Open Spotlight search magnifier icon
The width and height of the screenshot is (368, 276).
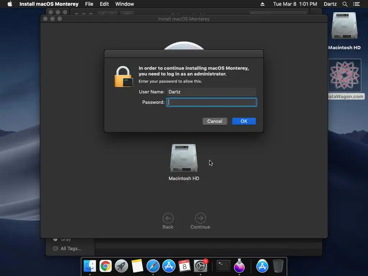pyautogui.click(x=345, y=4)
